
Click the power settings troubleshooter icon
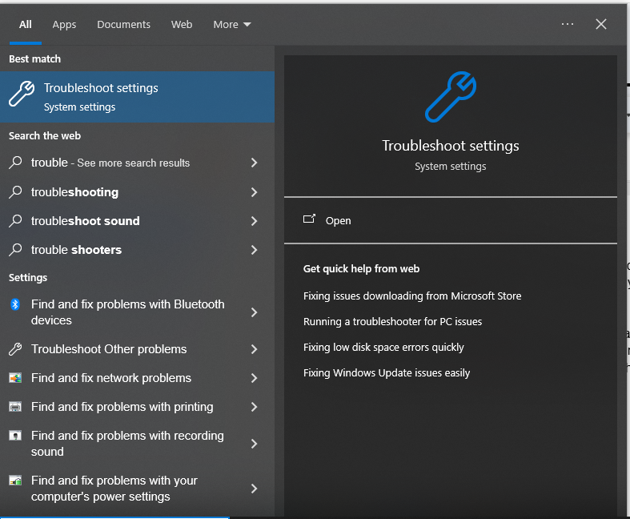(x=15, y=481)
